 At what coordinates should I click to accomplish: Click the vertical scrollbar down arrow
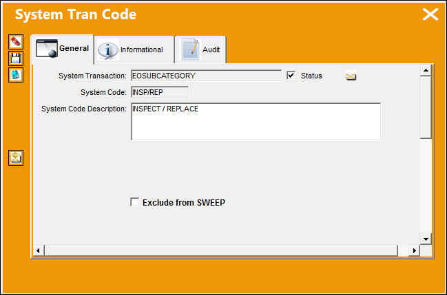coord(426,239)
